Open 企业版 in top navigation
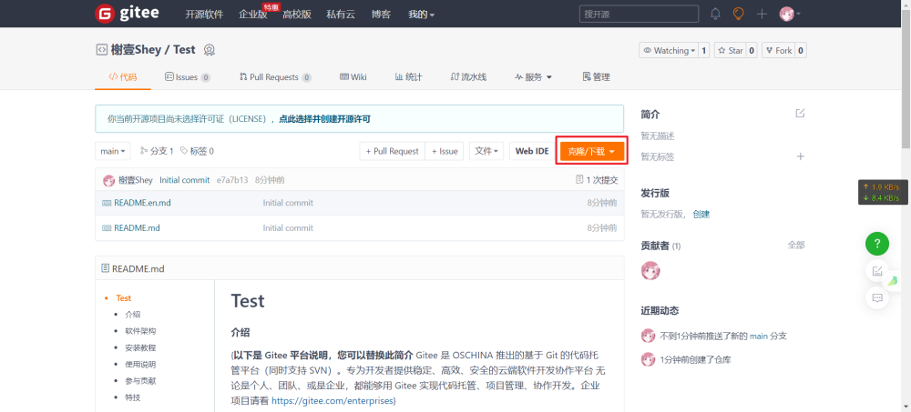The image size is (911, 412). [x=252, y=15]
